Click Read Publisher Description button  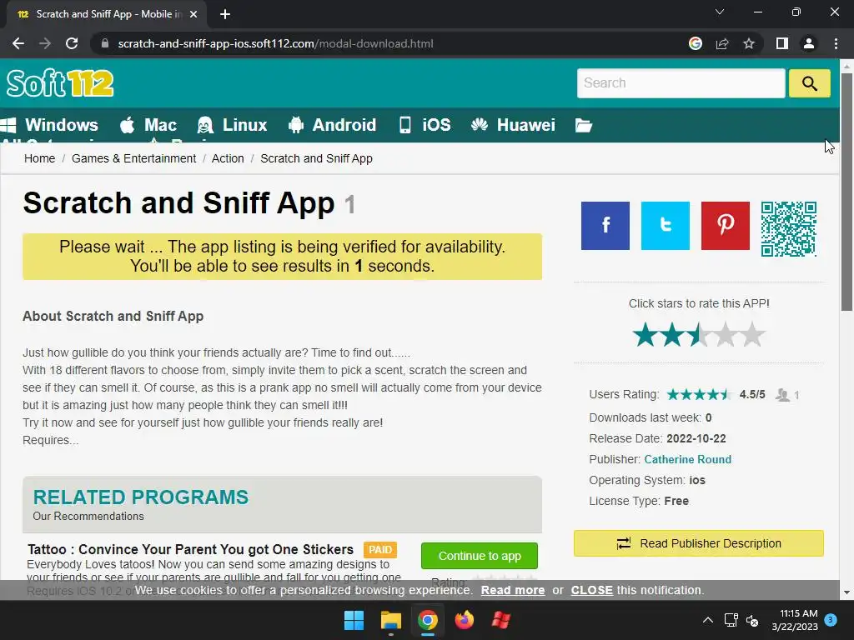[699, 543]
